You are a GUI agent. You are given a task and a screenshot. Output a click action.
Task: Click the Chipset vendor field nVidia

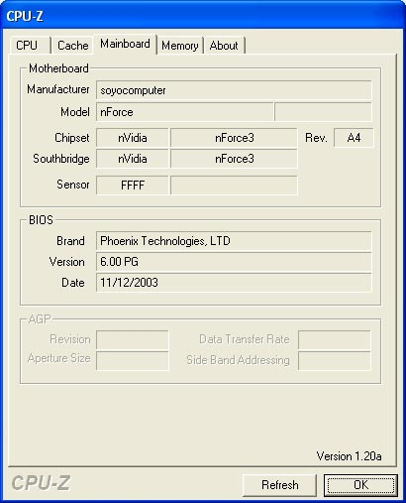point(133,138)
